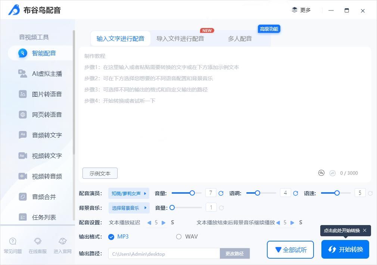Click the 0 / 3000 character counter
377x265 pixels.
[349, 173]
